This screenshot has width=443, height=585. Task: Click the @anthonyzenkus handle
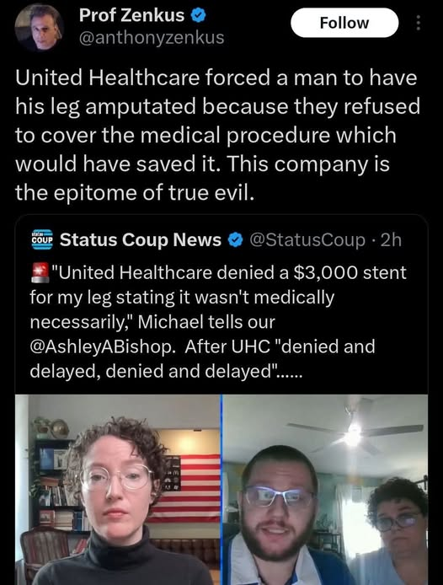tap(152, 37)
